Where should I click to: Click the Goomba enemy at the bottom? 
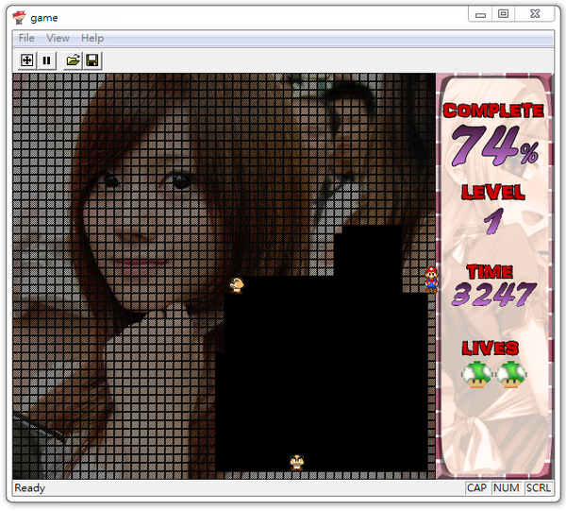(297, 462)
